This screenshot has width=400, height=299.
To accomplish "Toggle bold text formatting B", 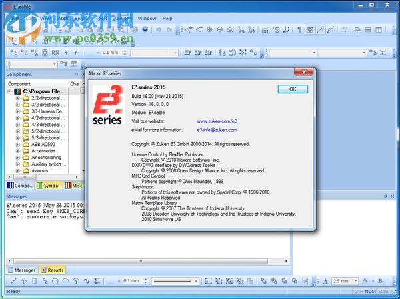I will coord(380,281).
